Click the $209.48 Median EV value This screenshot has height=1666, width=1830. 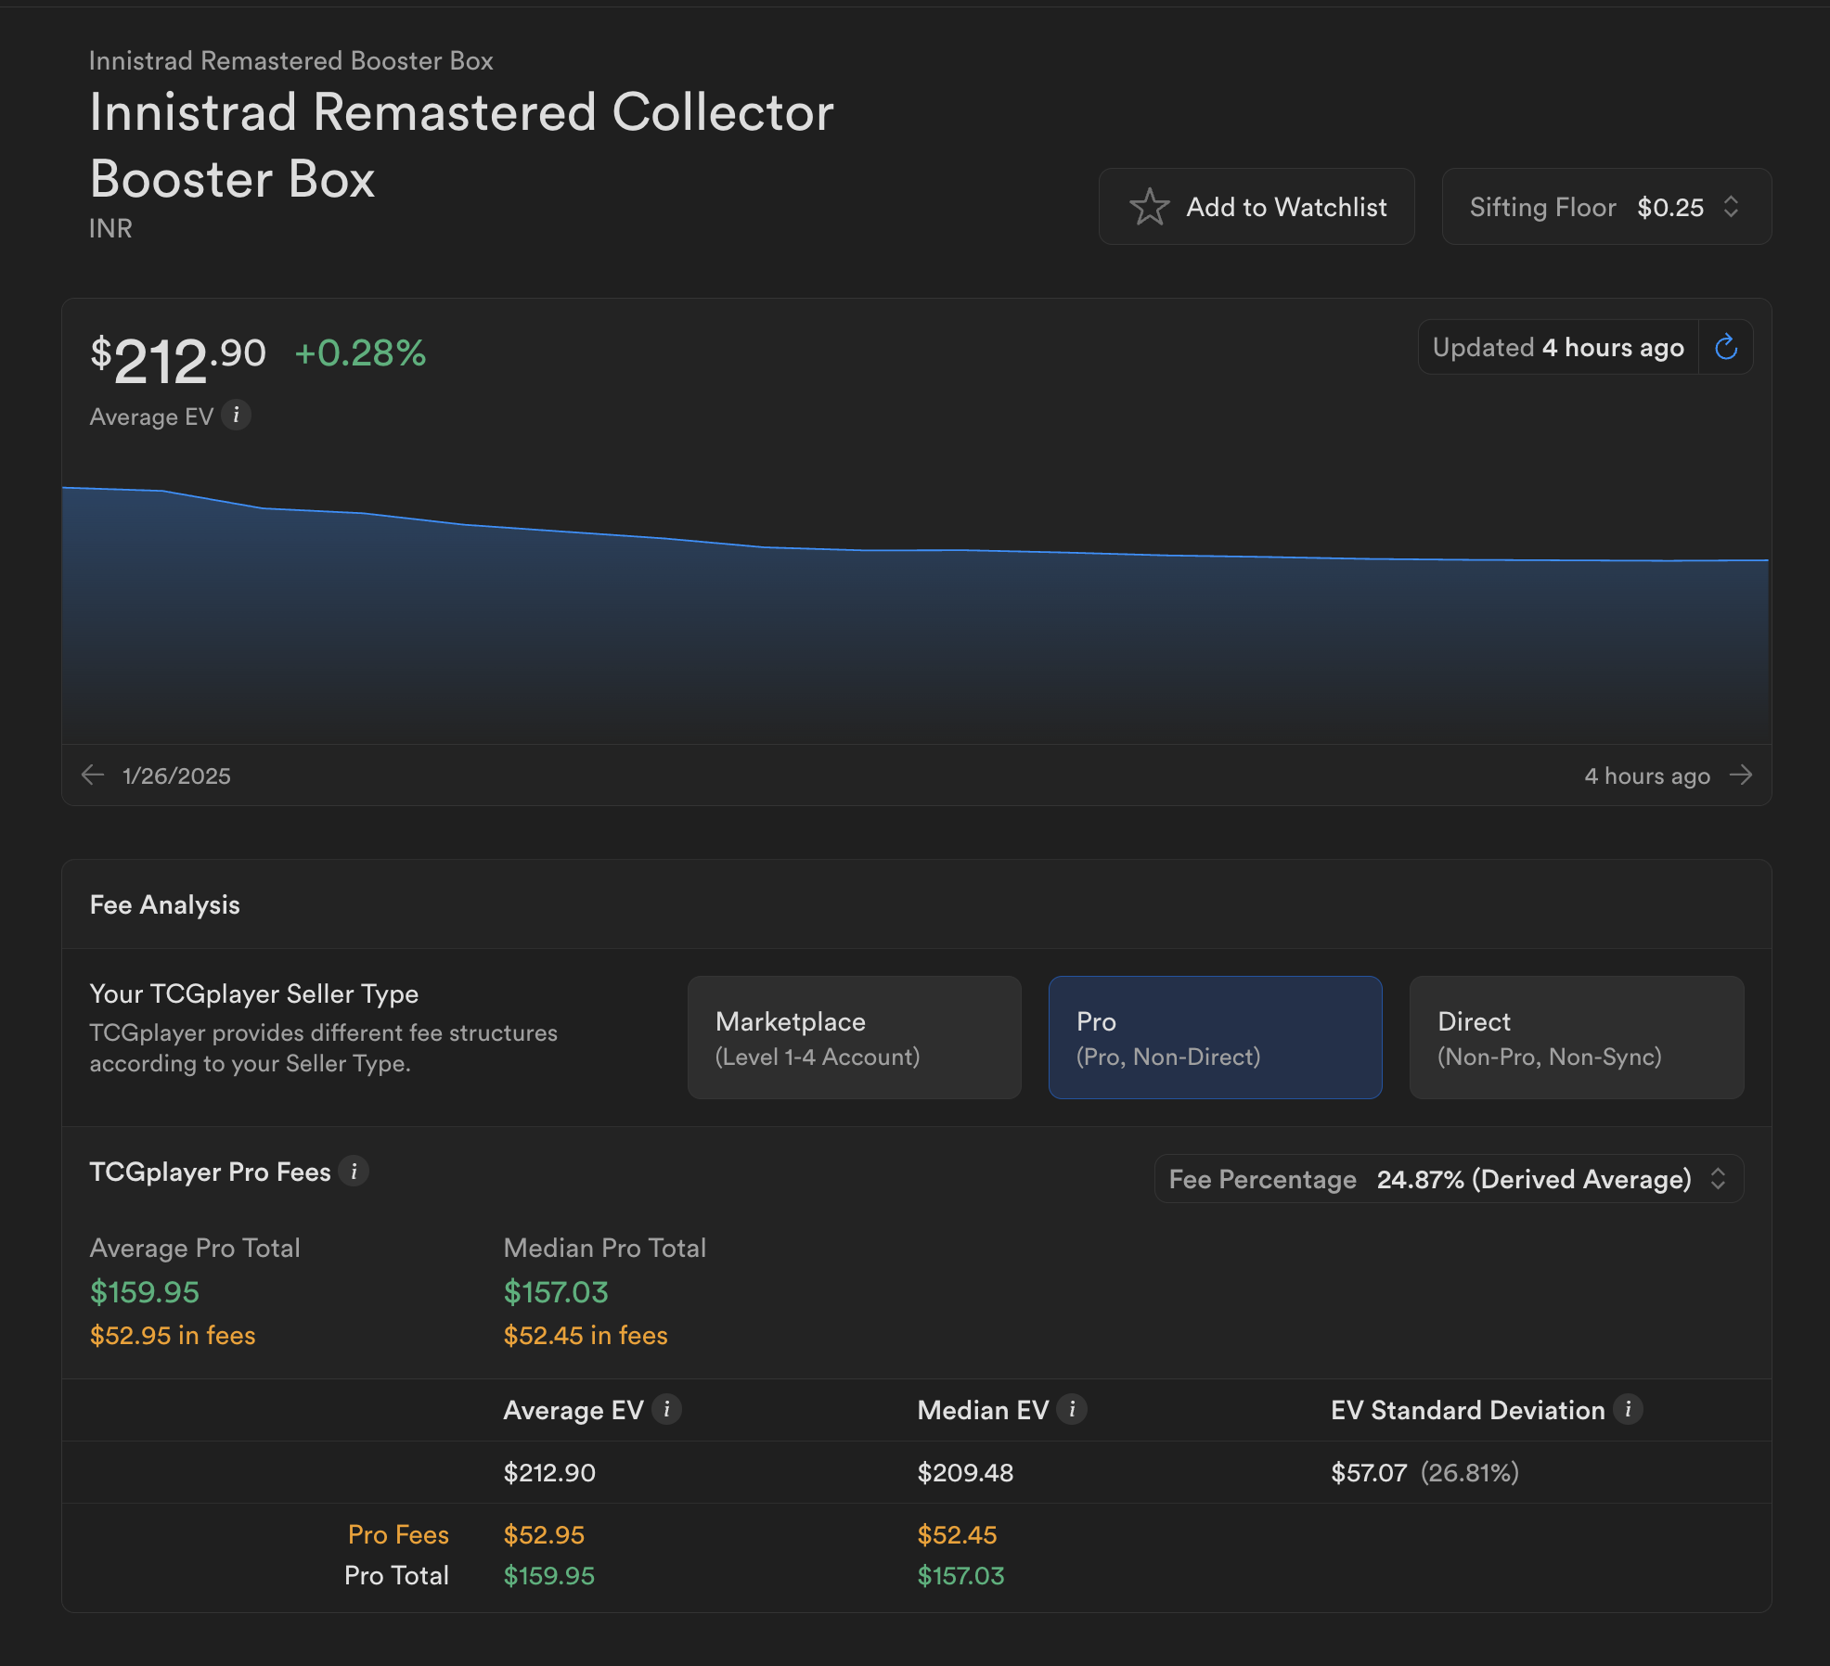point(965,1472)
